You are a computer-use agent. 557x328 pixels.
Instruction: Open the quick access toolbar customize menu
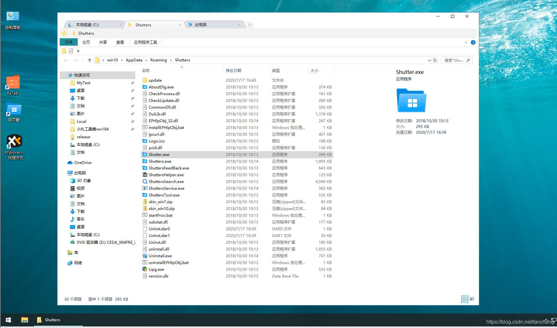78,51
